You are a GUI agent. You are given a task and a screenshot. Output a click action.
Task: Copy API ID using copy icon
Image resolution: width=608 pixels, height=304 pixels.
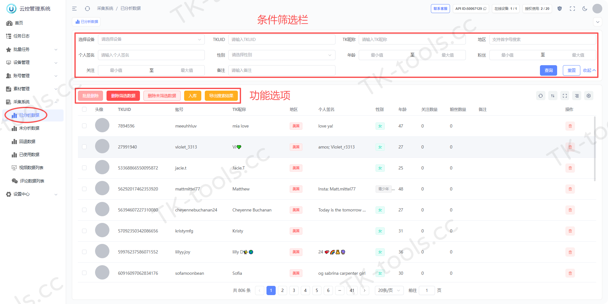point(485,9)
